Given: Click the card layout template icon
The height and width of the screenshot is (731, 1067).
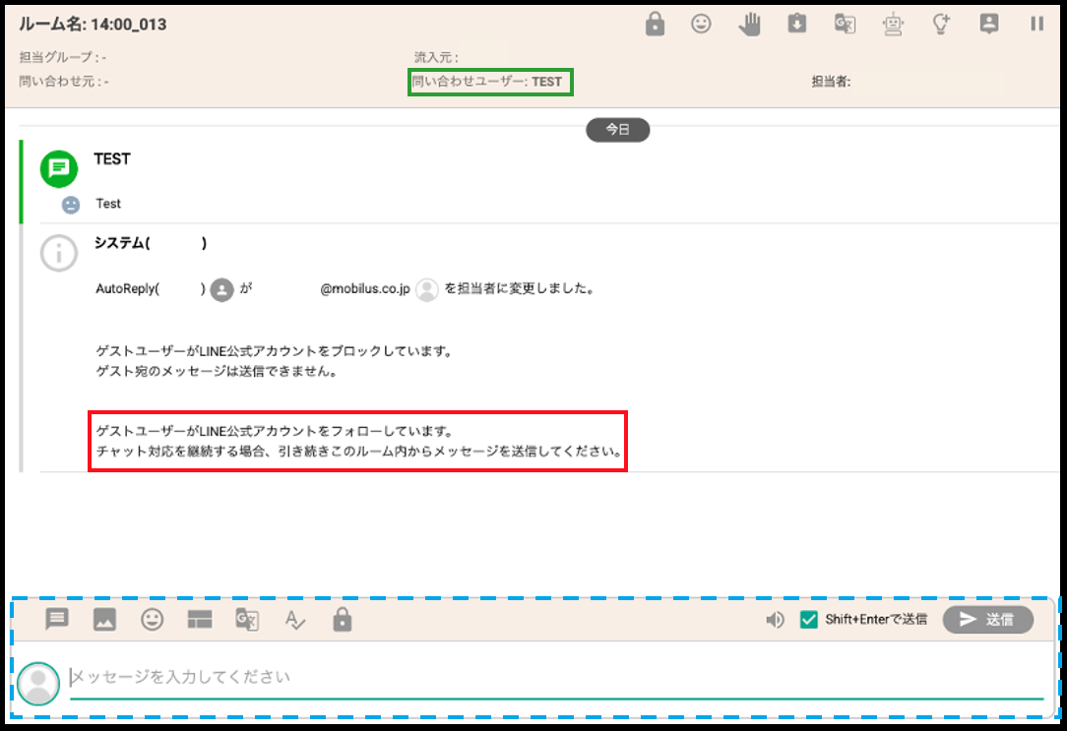Looking at the screenshot, I should (x=200, y=619).
